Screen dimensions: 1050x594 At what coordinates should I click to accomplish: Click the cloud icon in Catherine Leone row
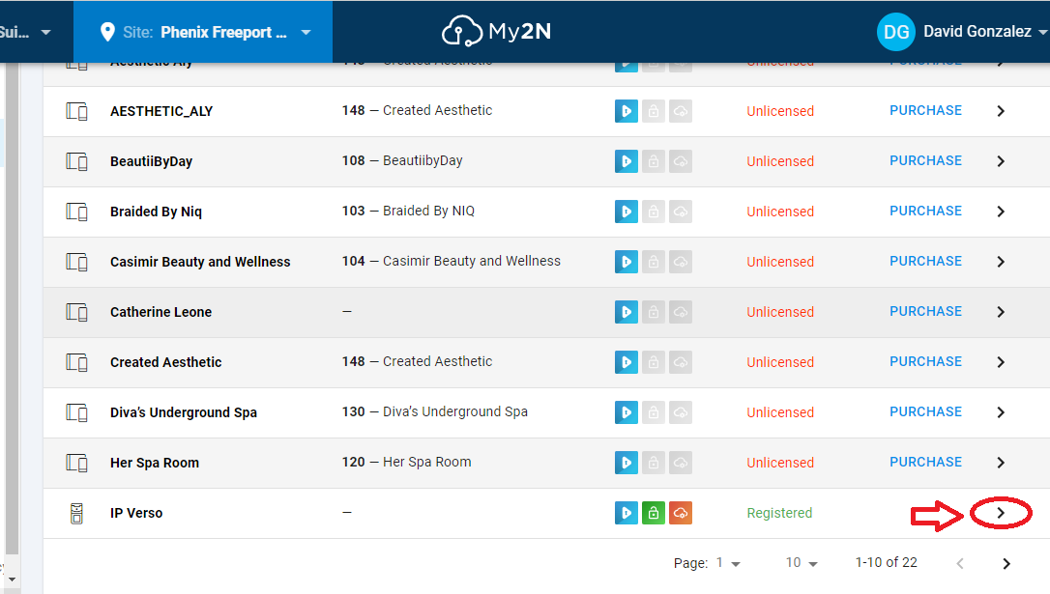681,312
